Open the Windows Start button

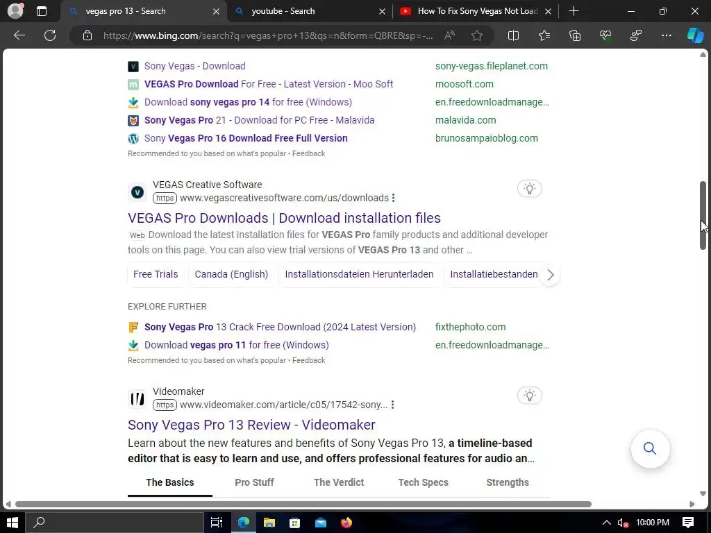tap(12, 523)
